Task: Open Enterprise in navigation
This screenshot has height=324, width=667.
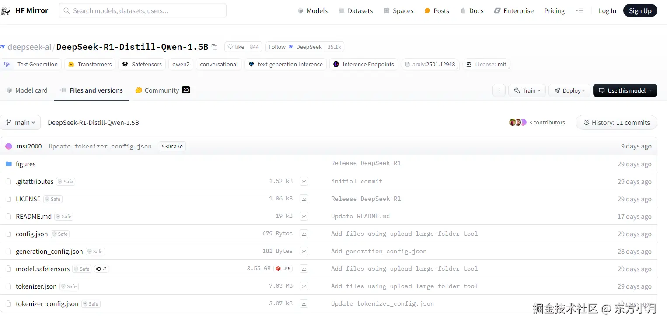Action: 514,11
